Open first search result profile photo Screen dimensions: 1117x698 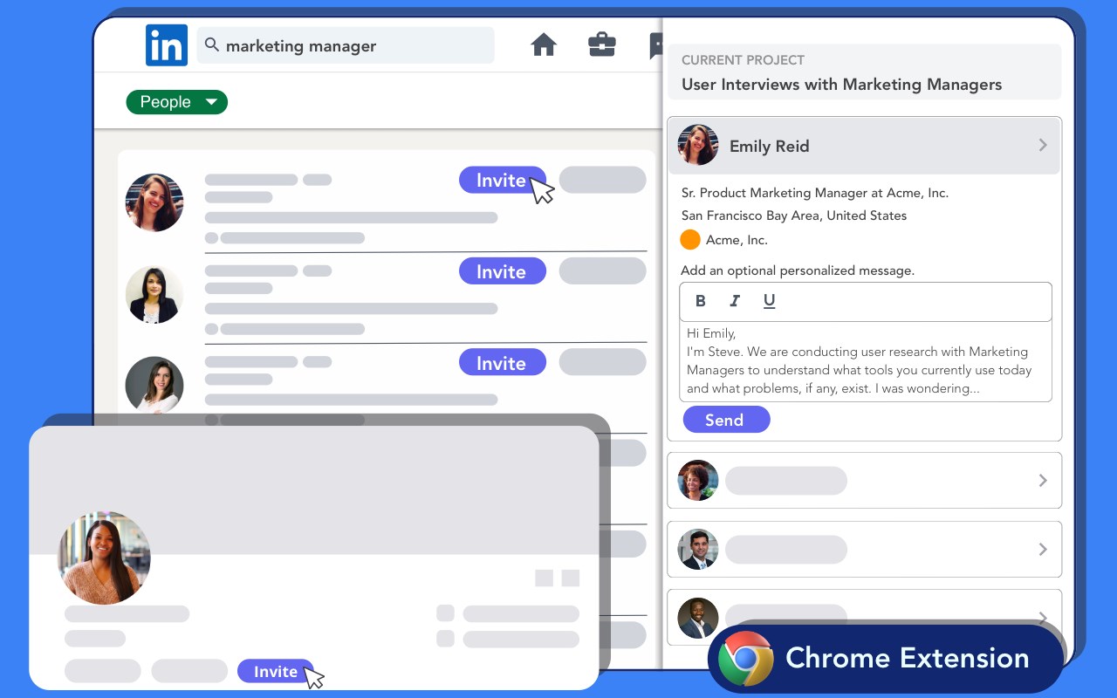click(x=154, y=202)
